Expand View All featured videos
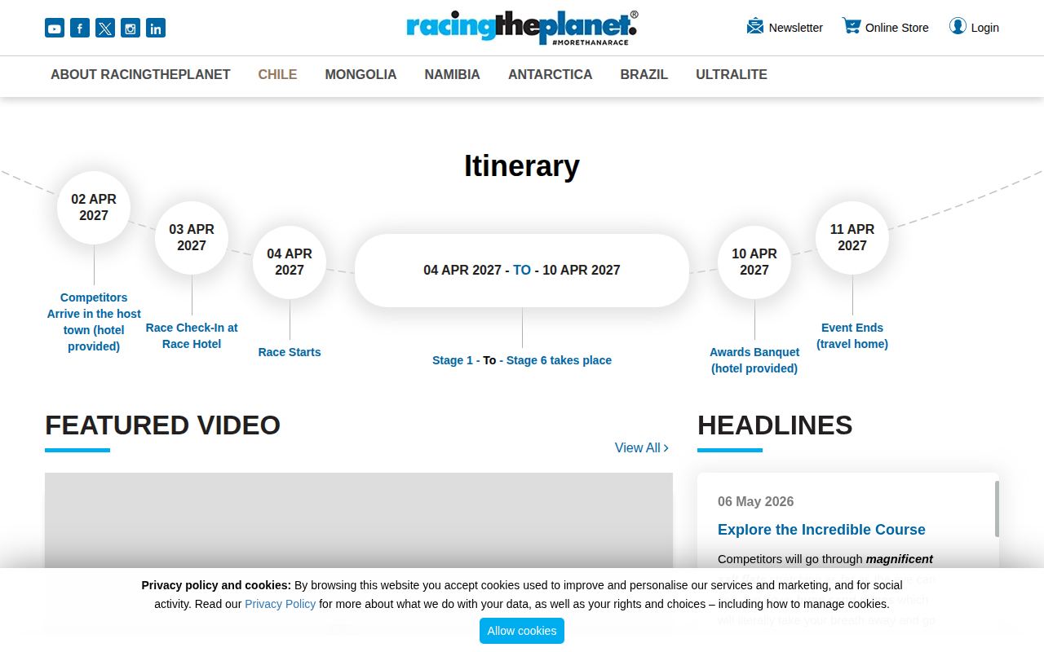 pyautogui.click(x=642, y=447)
